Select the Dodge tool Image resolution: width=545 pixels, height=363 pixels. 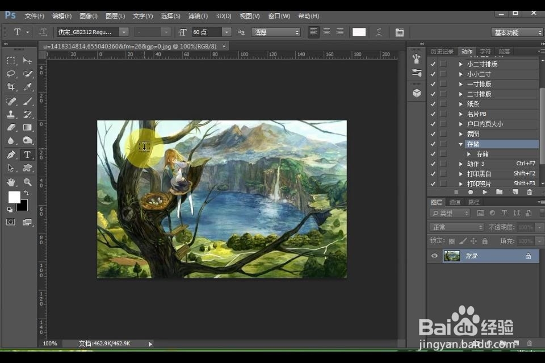tap(27, 140)
